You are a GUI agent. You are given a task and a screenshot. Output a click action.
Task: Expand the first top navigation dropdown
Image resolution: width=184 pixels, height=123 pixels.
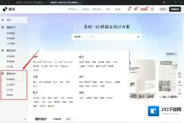(x=73, y=9)
